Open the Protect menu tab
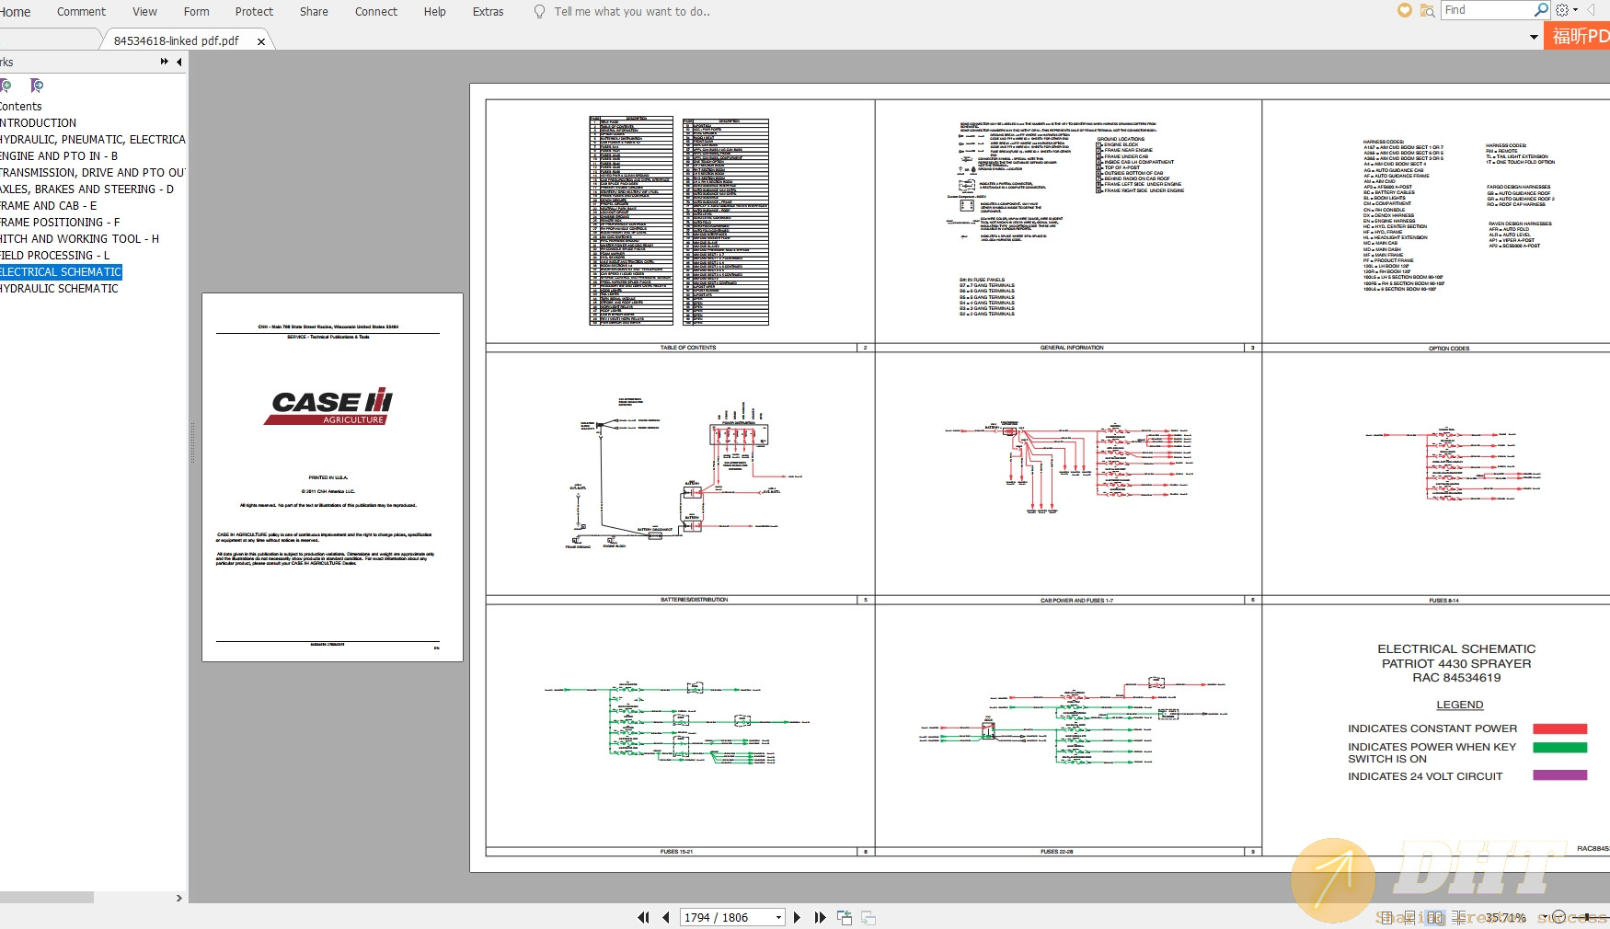Viewport: 1610px width, 929px height. point(254,12)
